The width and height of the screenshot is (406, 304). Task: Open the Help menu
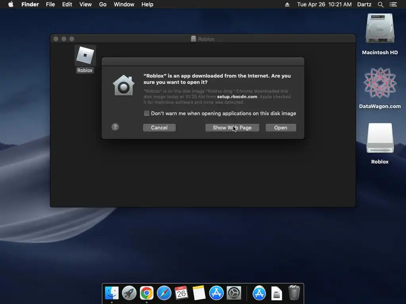pos(147,4)
